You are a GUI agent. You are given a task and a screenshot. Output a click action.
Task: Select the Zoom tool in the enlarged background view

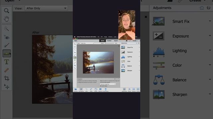[7, 11]
